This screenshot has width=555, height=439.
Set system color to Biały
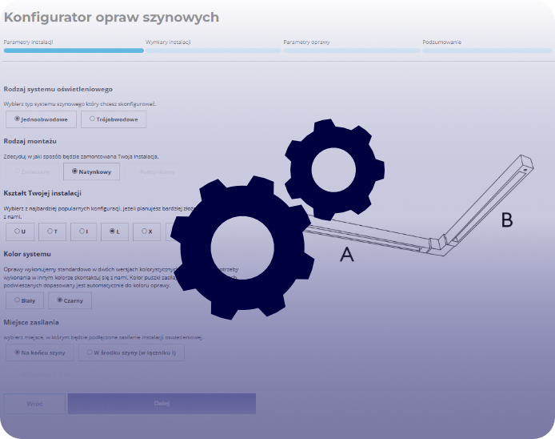pyautogui.click(x=25, y=300)
